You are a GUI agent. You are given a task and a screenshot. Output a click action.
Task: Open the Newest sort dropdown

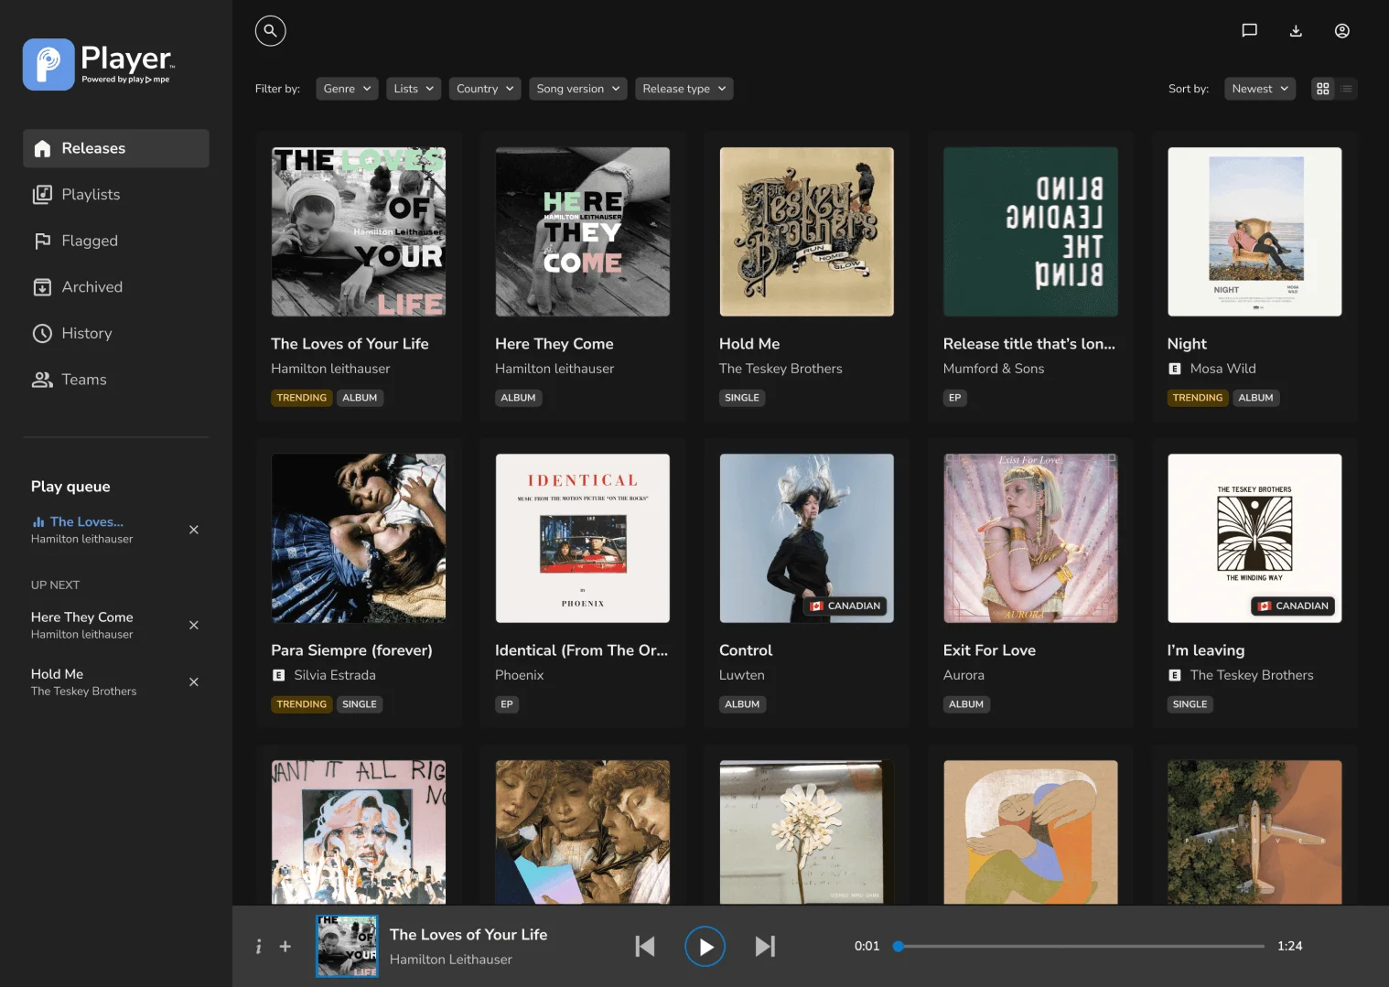pyautogui.click(x=1259, y=88)
